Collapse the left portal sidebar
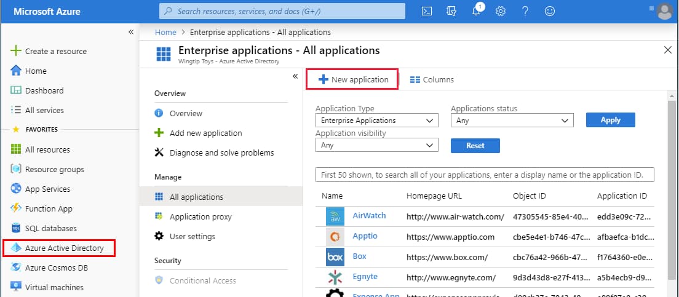Screen dimensions: 679x297 click(131, 32)
